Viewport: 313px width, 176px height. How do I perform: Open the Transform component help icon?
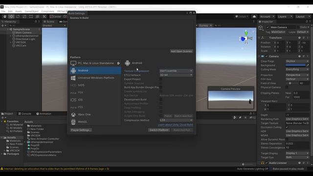point(299,38)
